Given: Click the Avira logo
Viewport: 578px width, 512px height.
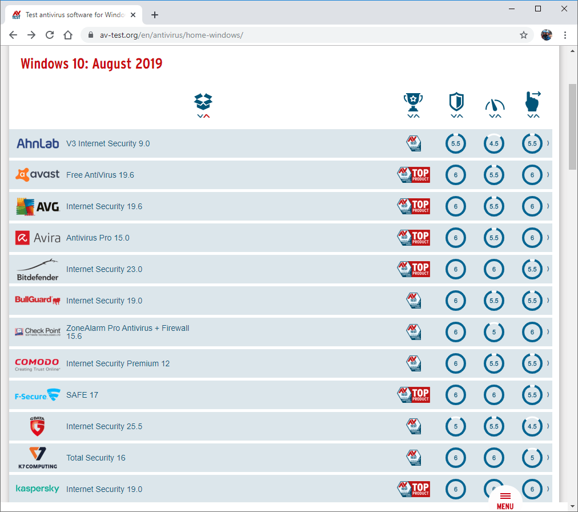Looking at the screenshot, I should (x=38, y=238).
